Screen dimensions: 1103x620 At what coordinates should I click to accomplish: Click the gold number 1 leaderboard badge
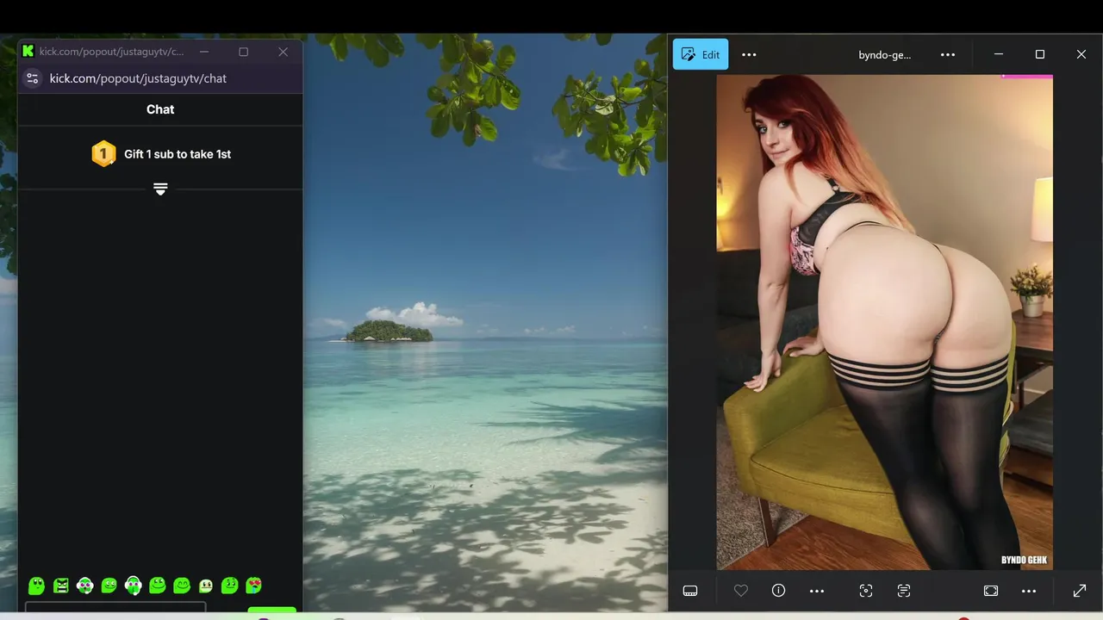pos(103,154)
